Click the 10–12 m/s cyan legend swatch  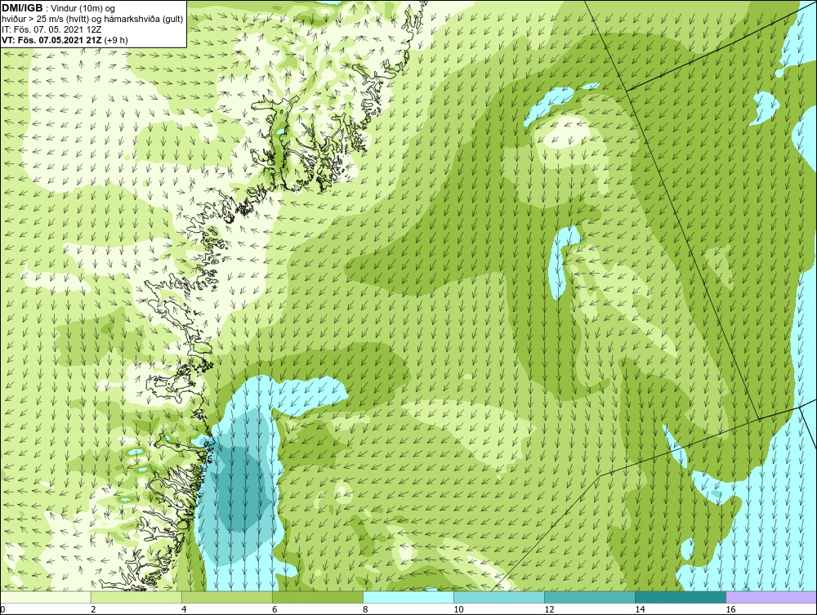coord(498,597)
